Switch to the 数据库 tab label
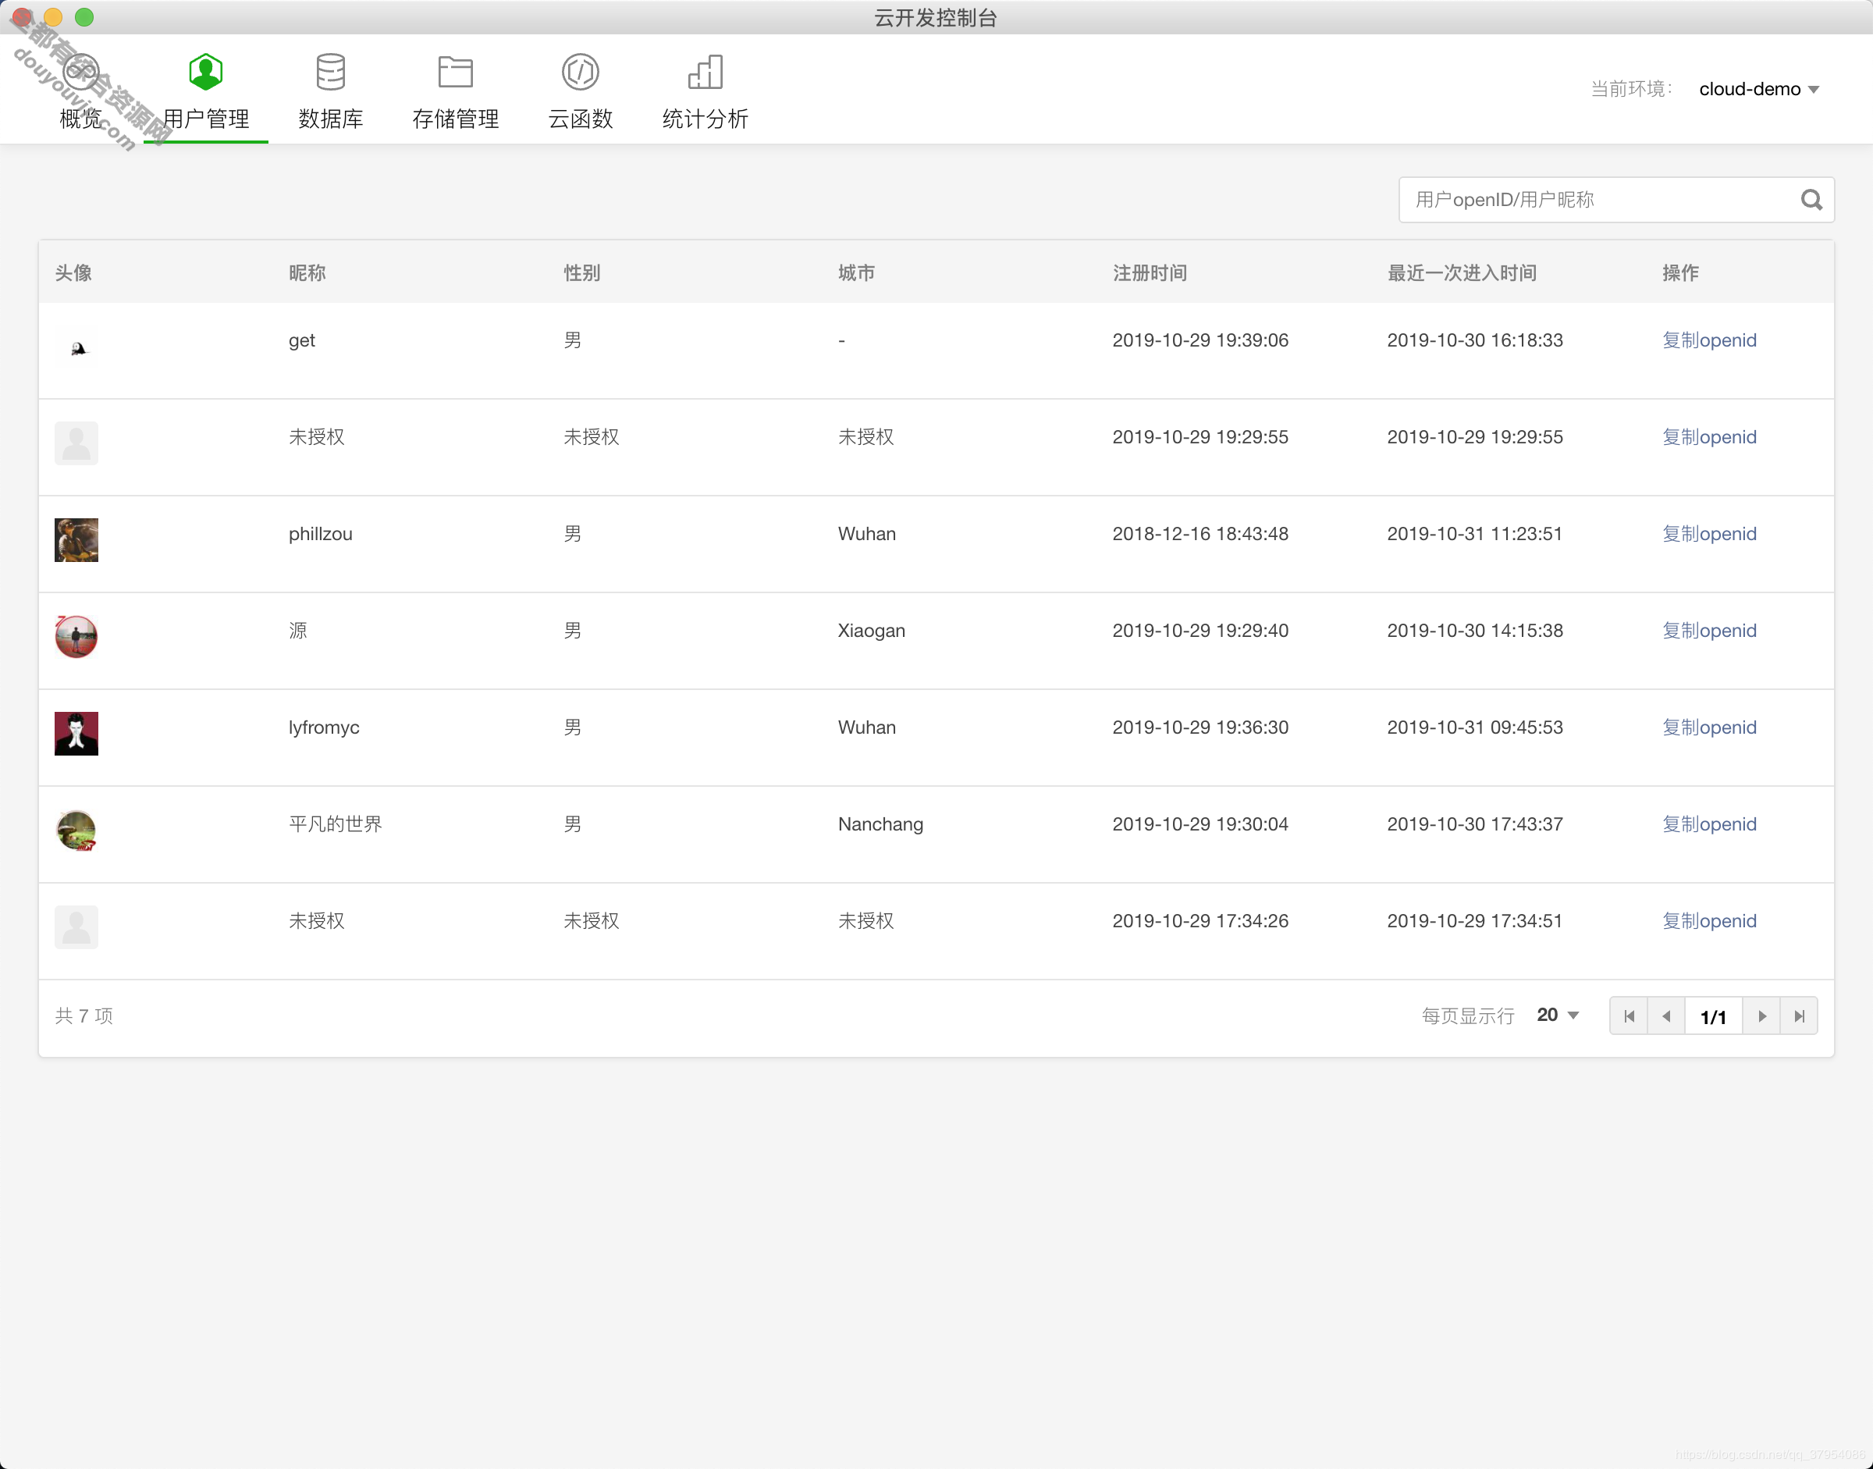 point(330,119)
